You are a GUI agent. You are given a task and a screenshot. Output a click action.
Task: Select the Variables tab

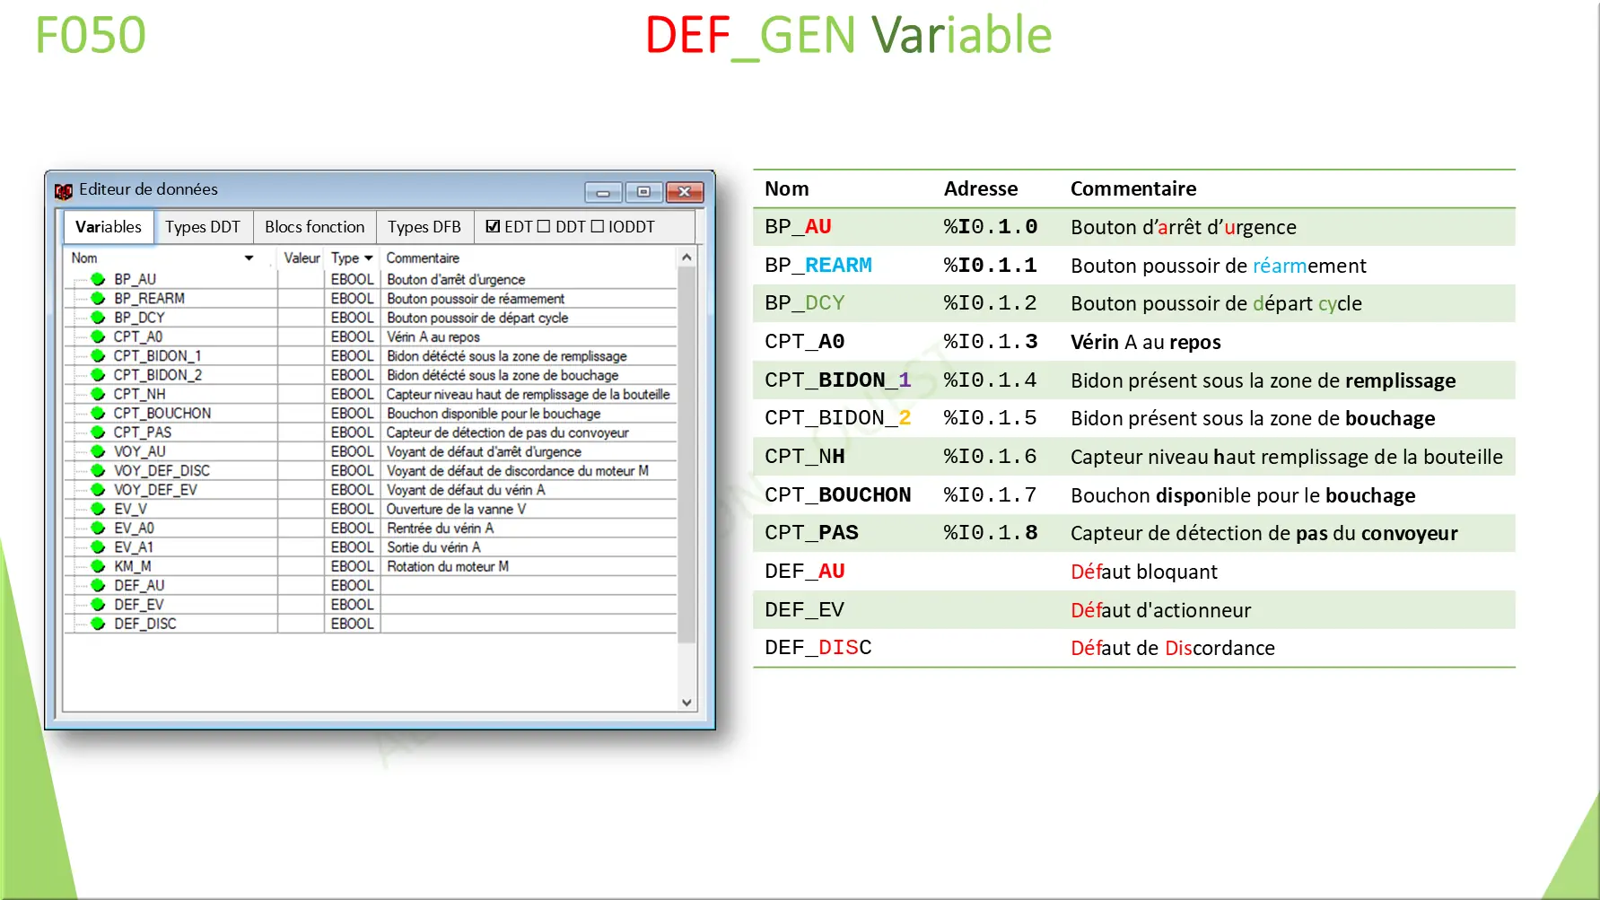108,226
